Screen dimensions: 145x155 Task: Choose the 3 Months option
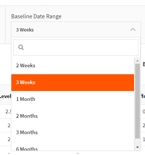point(72,132)
